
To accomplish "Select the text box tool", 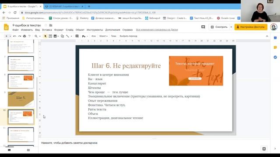I will pyautogui.click(x=50, y=36).
